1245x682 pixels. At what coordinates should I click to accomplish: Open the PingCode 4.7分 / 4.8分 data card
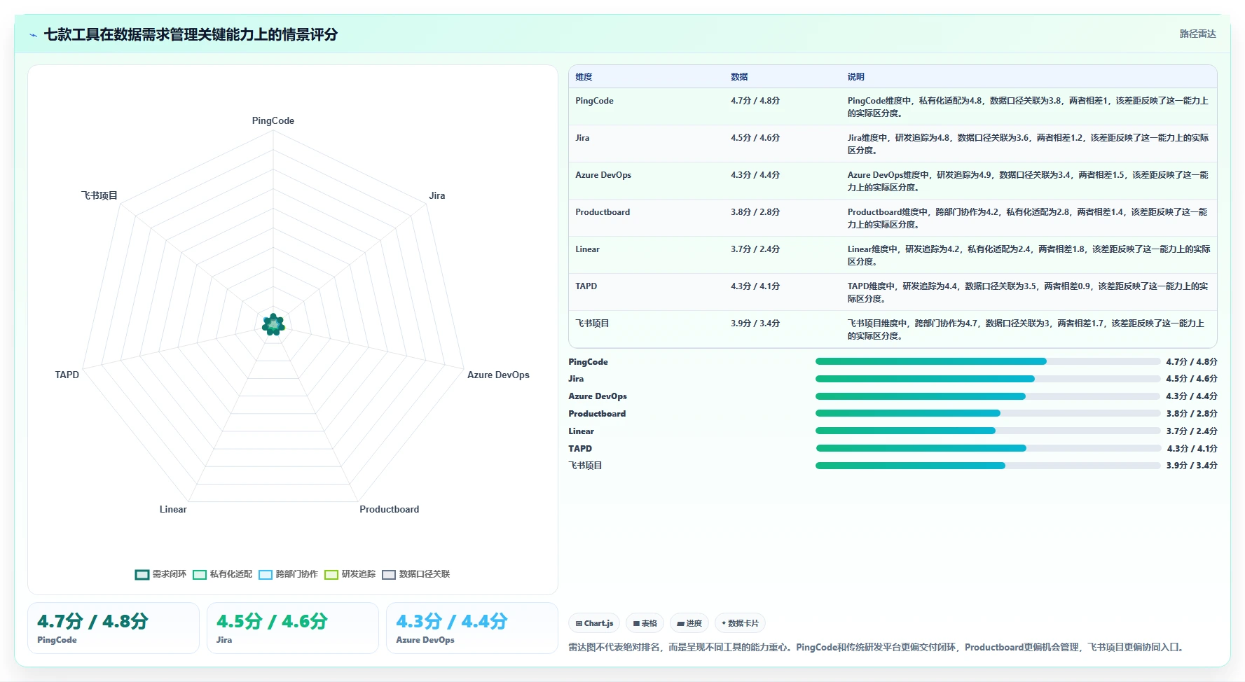[x=114, y=628]
